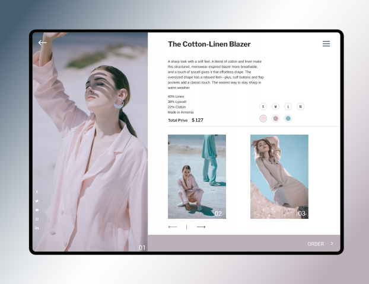This screenshot has width=369, height=284.
Task: Click the title The Cotton-Linen Blazer
Action: click(x=209, y=44)
